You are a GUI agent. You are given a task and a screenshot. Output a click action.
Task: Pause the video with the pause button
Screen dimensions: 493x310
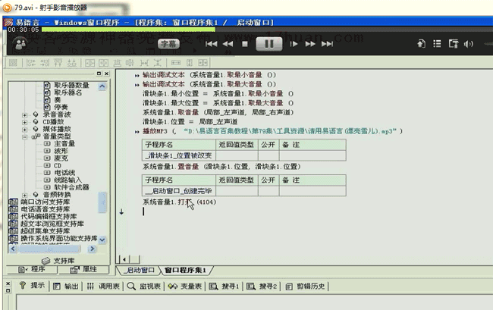(x=268, y=44)
